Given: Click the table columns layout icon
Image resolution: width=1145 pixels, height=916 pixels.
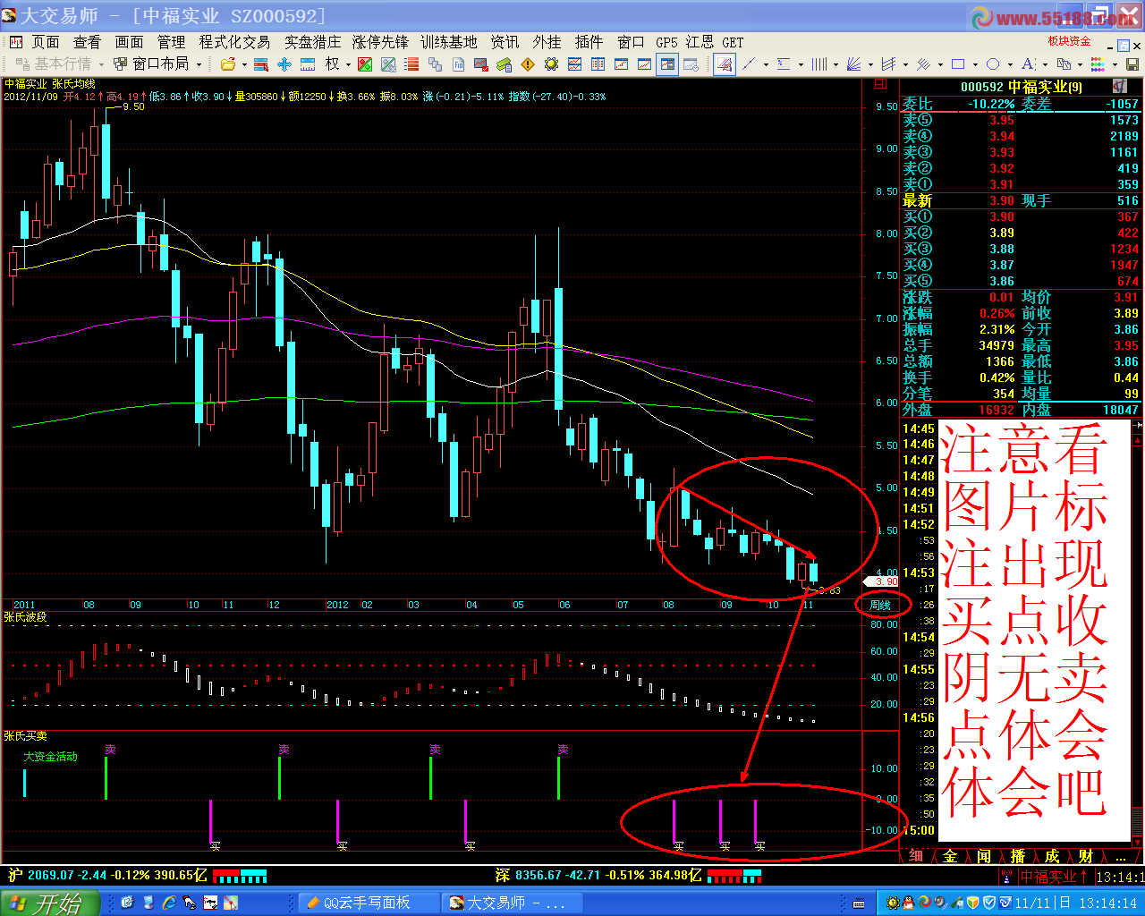Looking at the screenshot, I should click(598, 64).
